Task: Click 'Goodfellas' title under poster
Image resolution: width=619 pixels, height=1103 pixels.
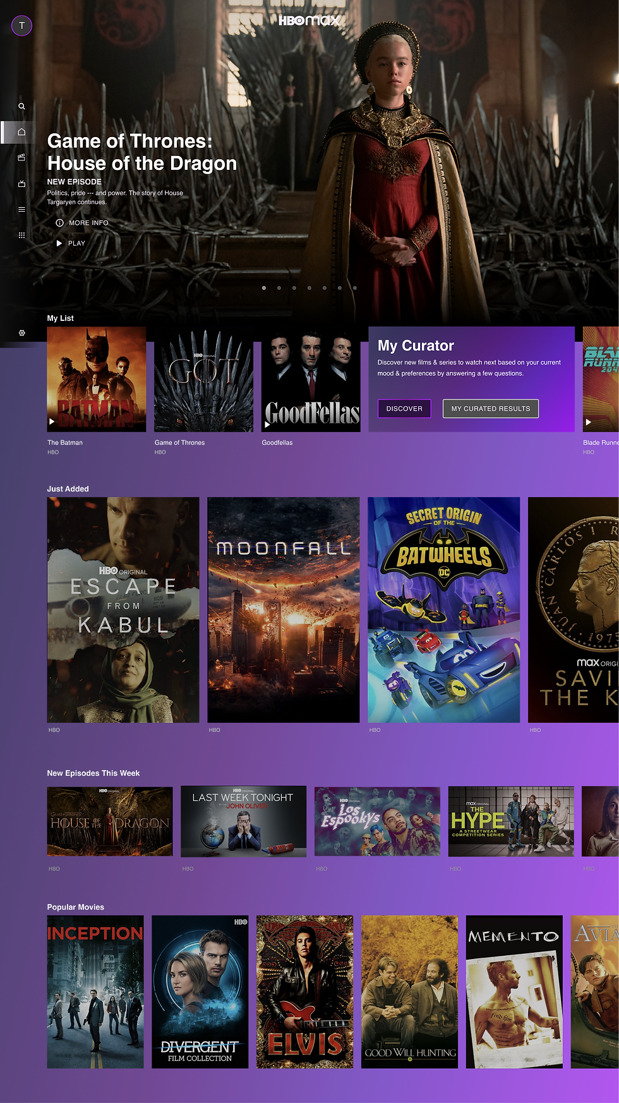Action: [277, 443]
